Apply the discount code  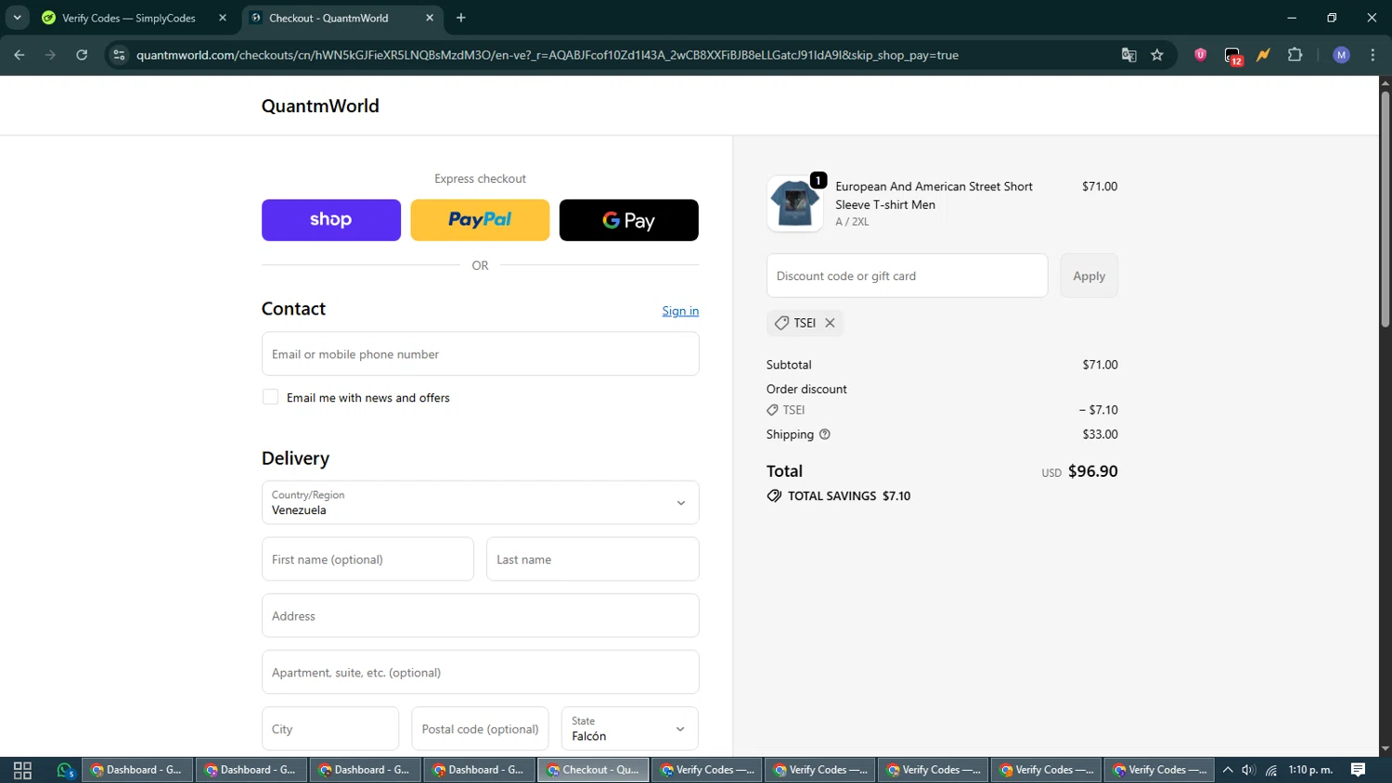[1089, 276]
